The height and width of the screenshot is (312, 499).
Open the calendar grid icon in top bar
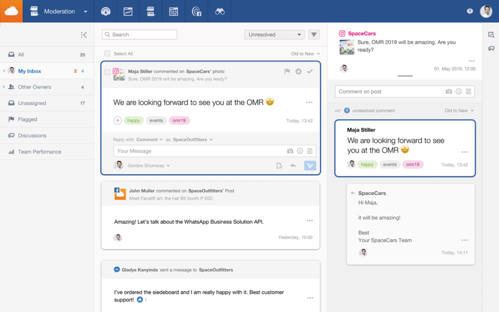[173, 11]
